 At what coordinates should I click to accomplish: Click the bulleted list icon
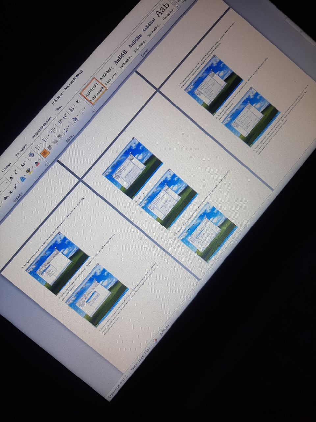click(38, 147)
